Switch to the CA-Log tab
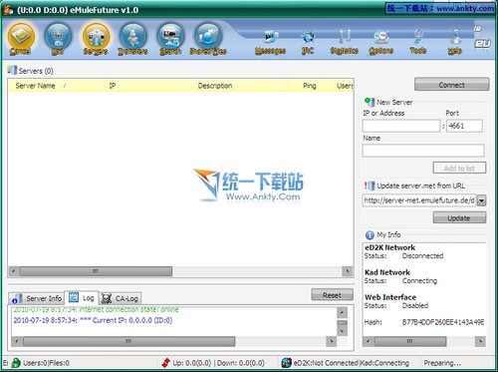Image resolution: width=498 pixels, height=372 pixels. click(121, 298)
